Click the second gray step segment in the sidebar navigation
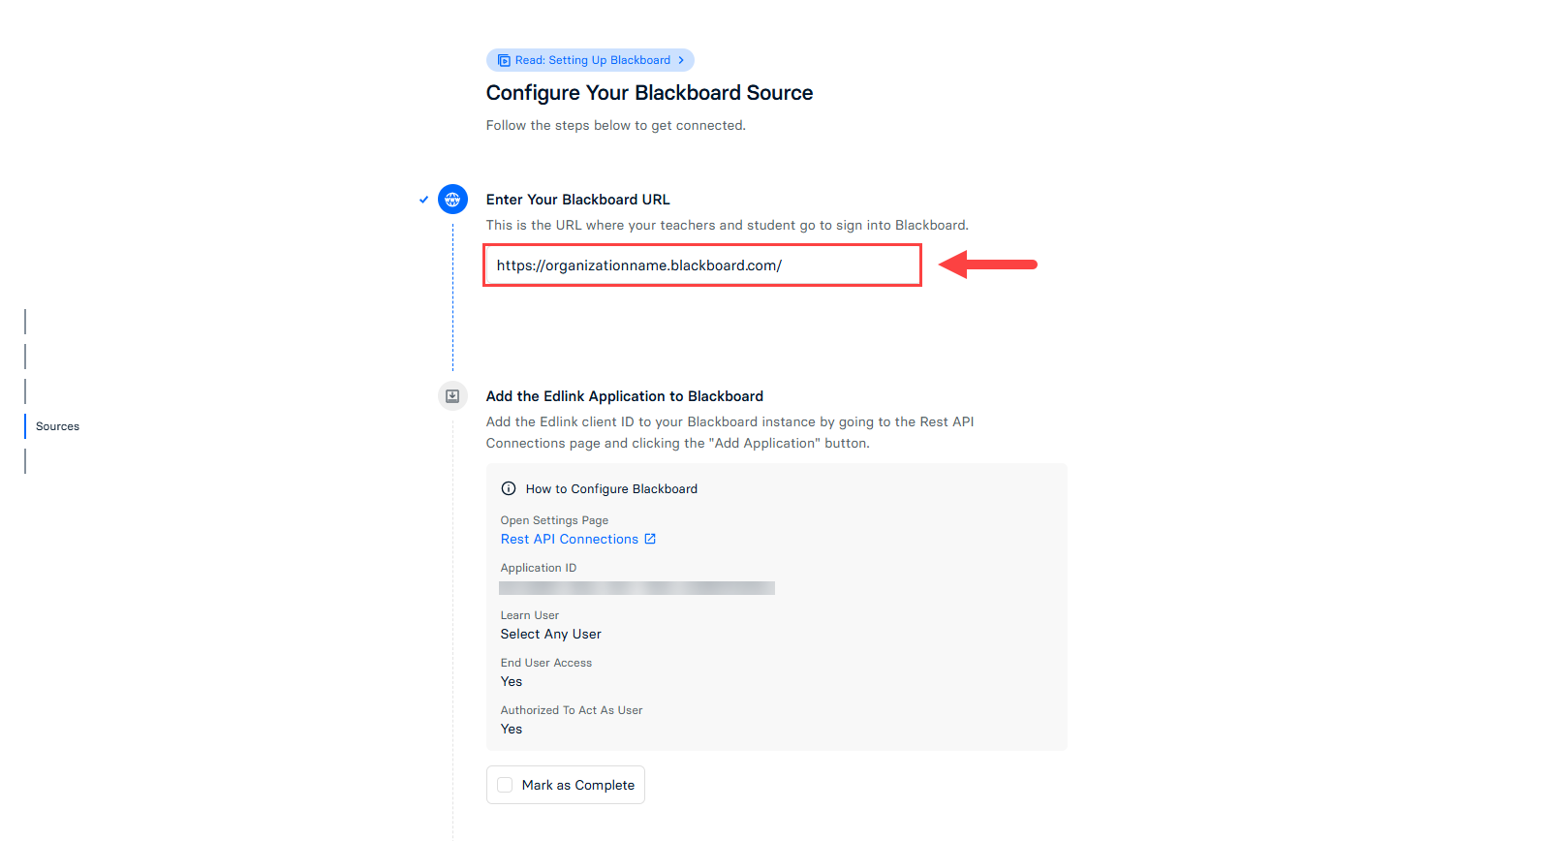Screen dimensions: 1552x841 24,356
